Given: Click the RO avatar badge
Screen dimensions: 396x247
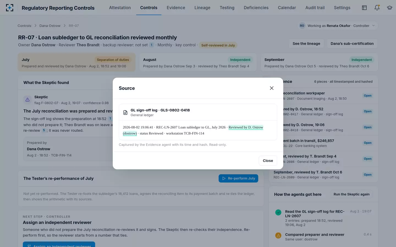Looking at the screenshot, I should coord(302,26).
